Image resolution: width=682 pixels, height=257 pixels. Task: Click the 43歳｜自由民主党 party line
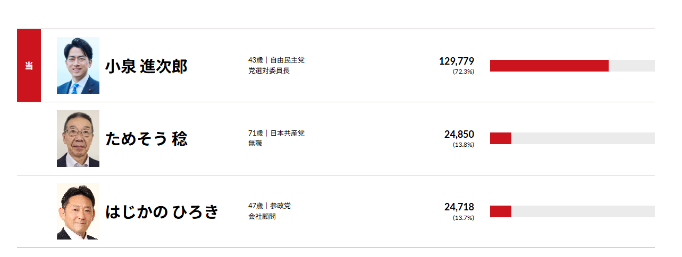click(276, 60)
